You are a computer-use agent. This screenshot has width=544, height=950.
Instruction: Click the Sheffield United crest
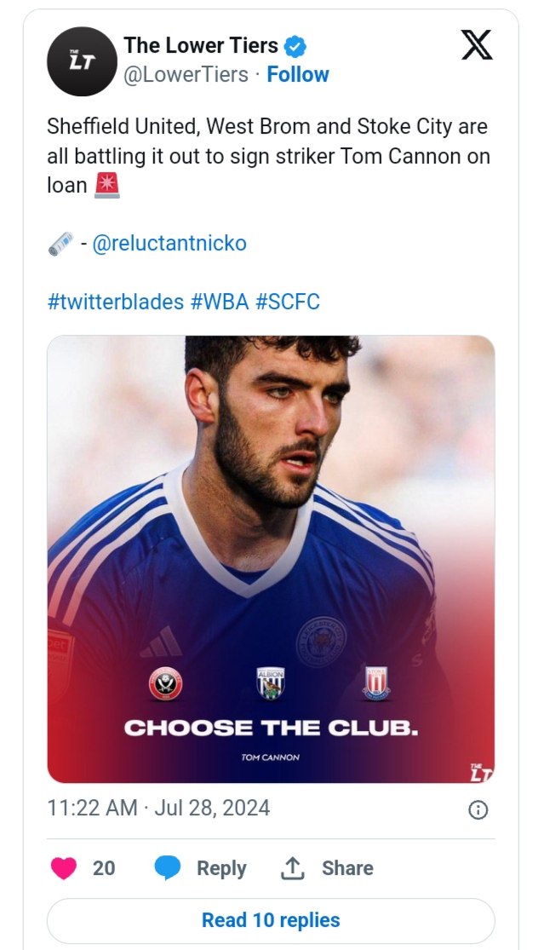(x=163, y=684)
